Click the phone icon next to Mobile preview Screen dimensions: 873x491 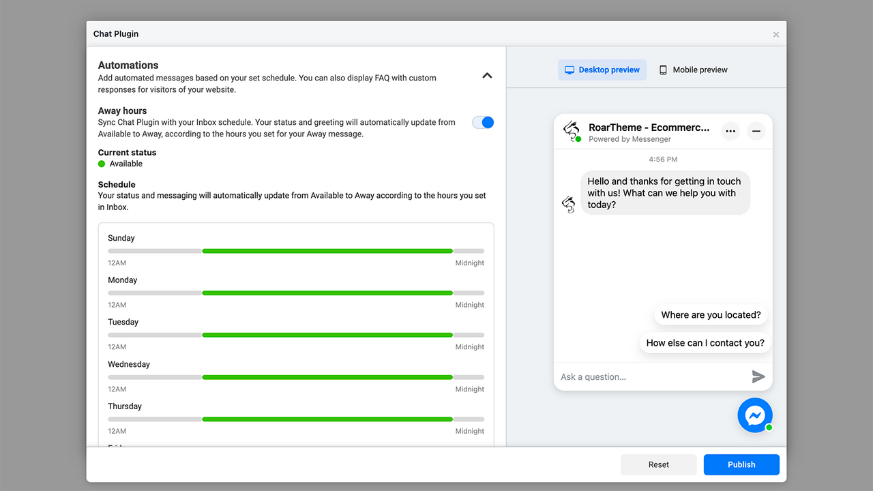click(662, 69)
